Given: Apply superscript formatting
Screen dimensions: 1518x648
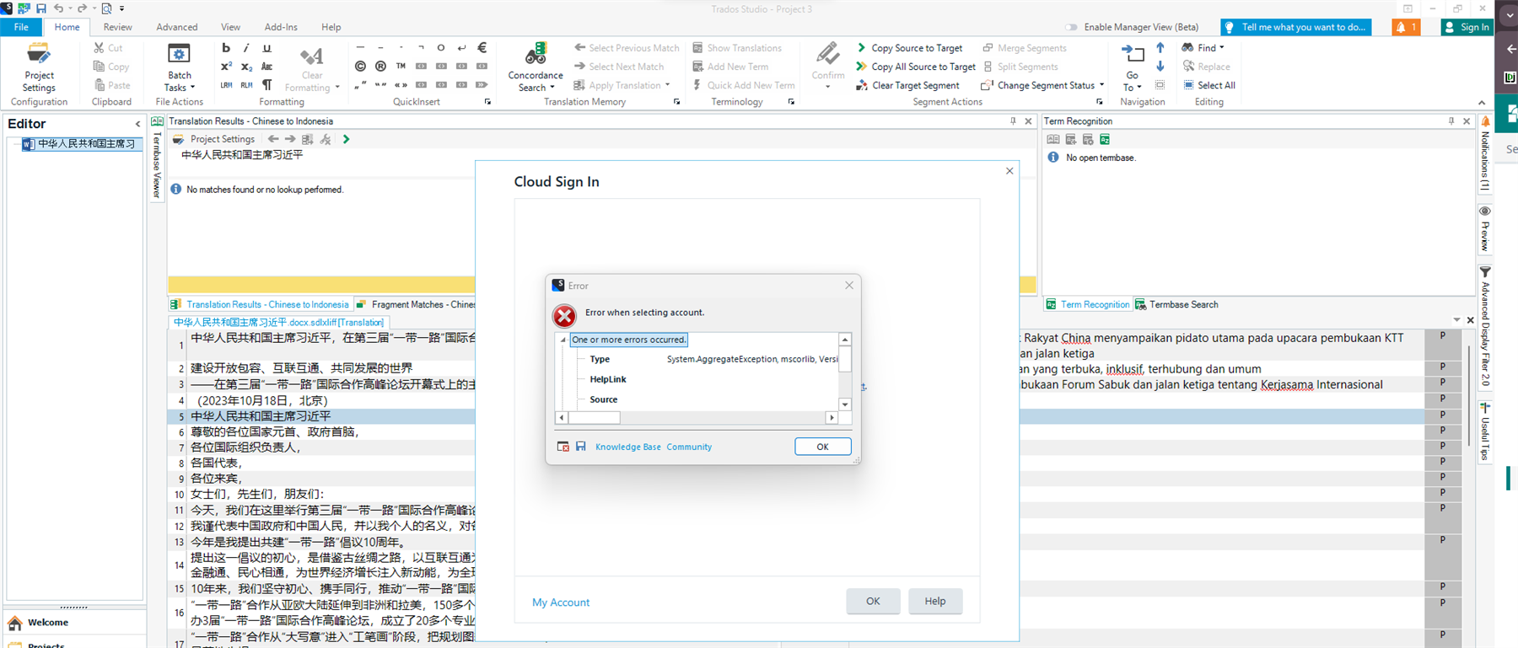Looking at the screenshot, I should [226, 67].
